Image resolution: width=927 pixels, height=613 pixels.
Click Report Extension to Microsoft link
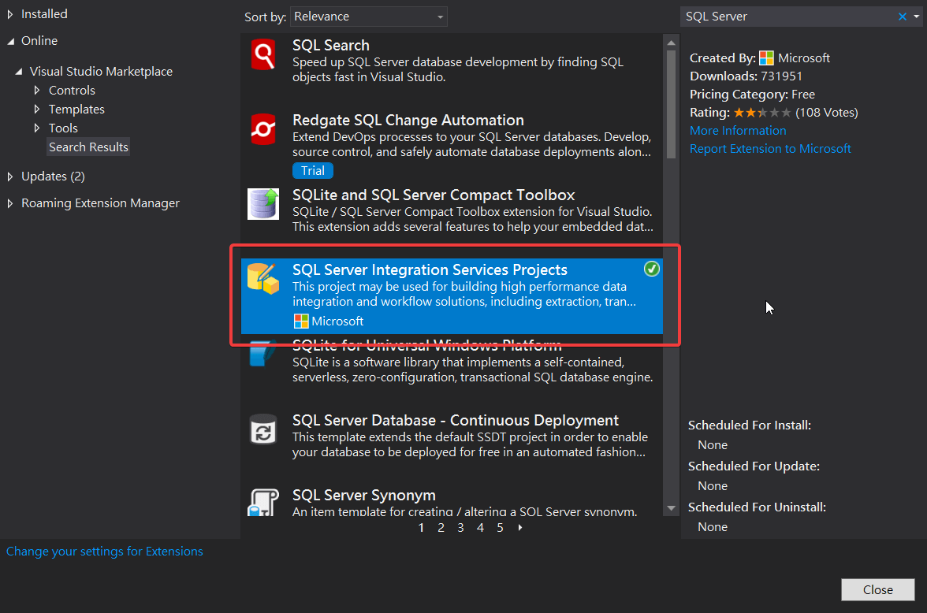(770, 149)
